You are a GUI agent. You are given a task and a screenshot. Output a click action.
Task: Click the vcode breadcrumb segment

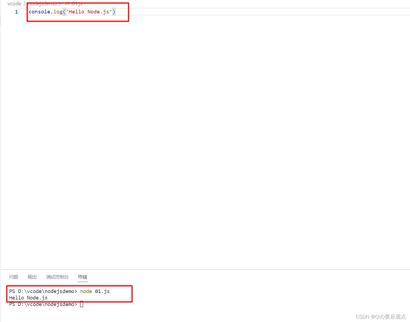15,3
